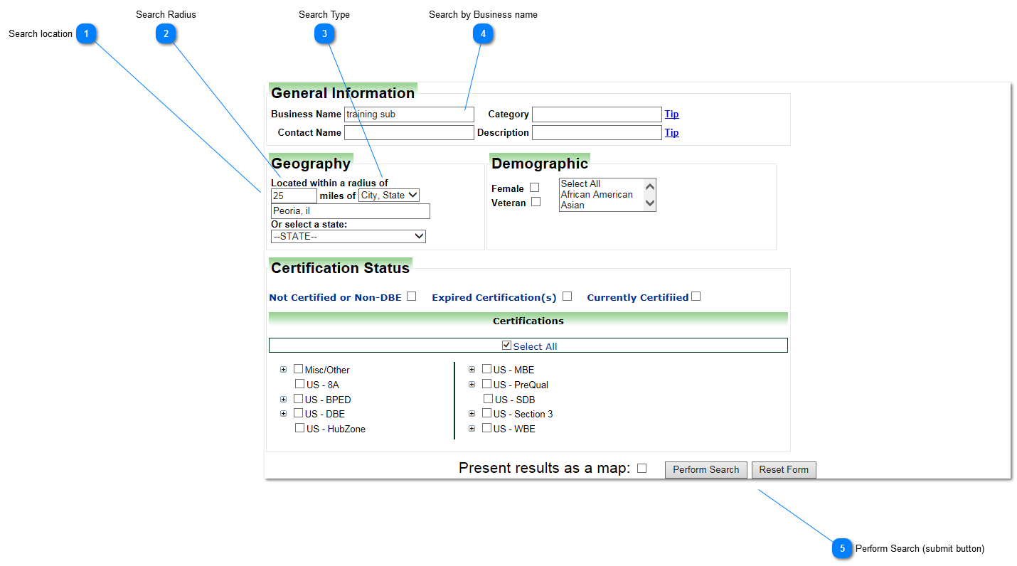The height and width of the screenshot is (566, 1017).
Task: Expand the US - MBE tree node
Action: 472,370
